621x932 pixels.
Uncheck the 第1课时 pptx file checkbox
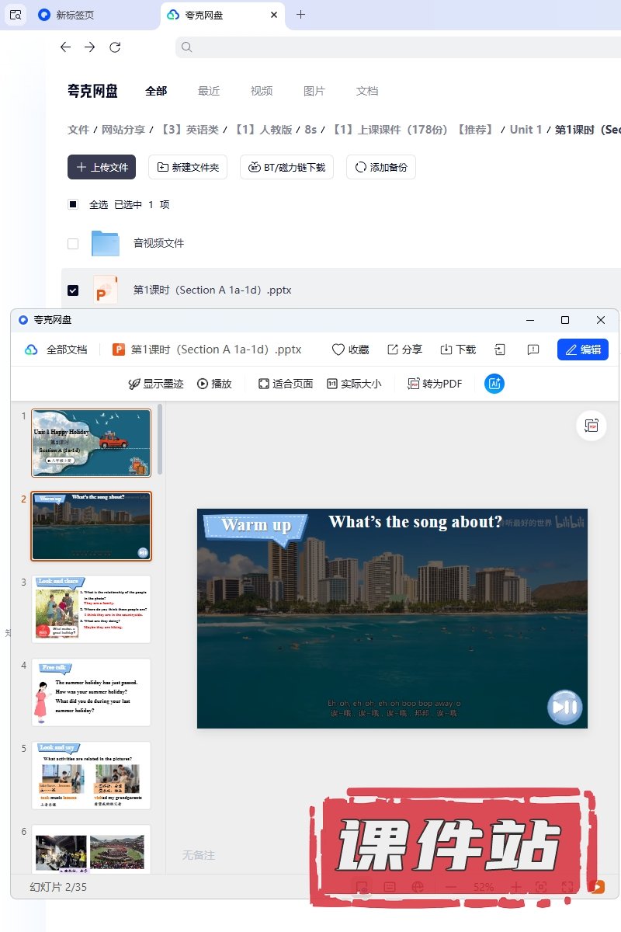[73, 290]
